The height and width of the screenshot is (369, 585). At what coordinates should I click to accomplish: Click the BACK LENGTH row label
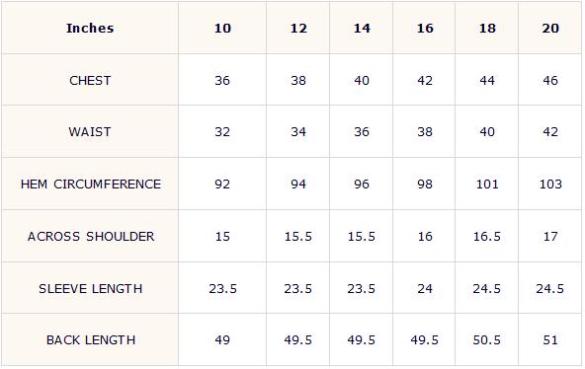coord(91,340)
